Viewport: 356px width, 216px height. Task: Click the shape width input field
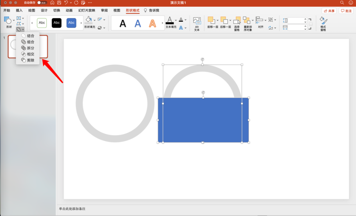coord(296,28)
